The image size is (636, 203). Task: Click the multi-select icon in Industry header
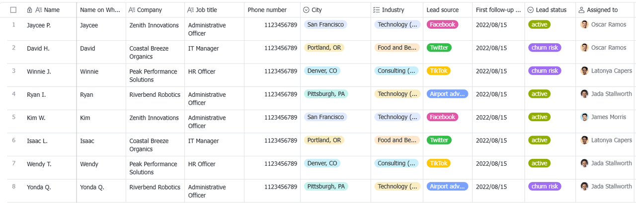tap(376, 10)
